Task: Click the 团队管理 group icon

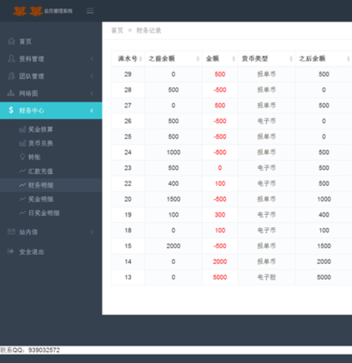Action: pyautogui.click(x=11, y=76)
